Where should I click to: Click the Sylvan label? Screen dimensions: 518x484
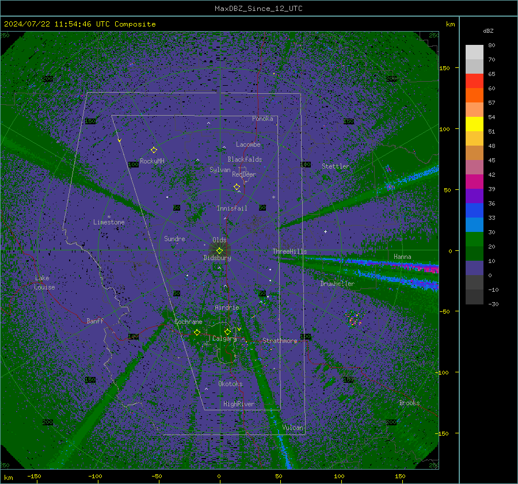click(x=220, y=170)
